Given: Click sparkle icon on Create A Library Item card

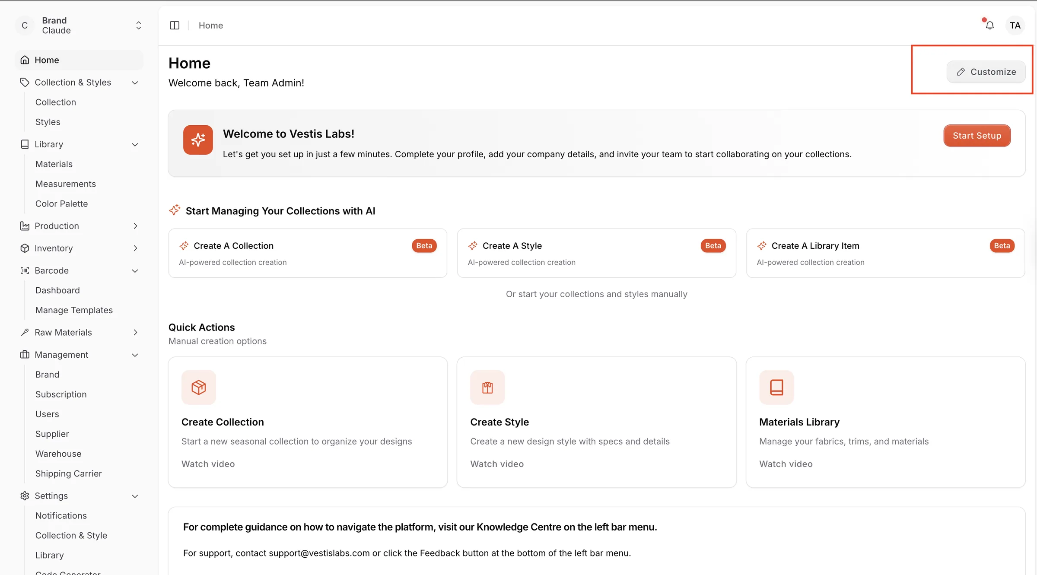Looking at the screenshot, I should pos(762,246).
